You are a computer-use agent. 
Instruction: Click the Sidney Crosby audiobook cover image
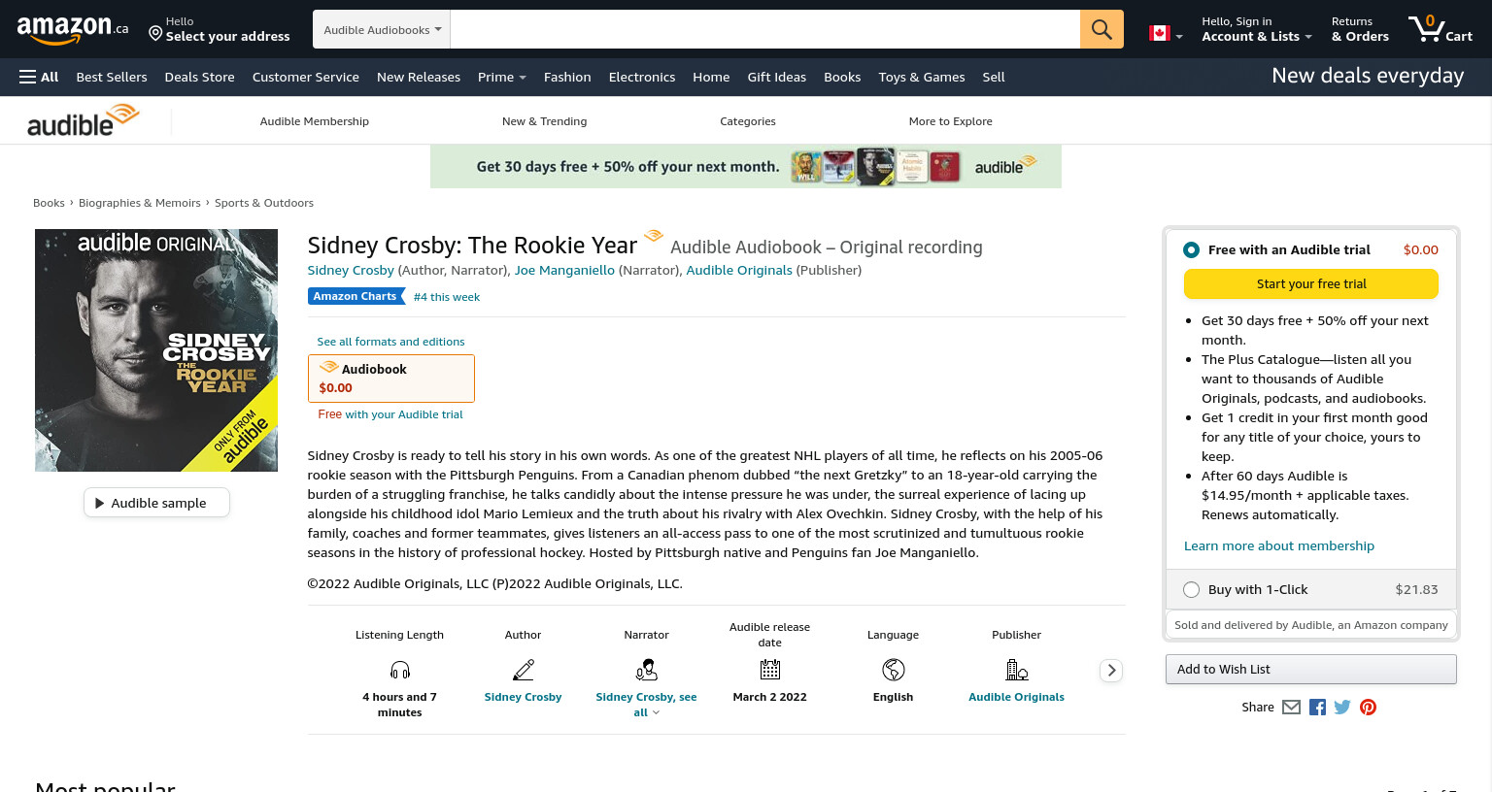tap(156, 350)
